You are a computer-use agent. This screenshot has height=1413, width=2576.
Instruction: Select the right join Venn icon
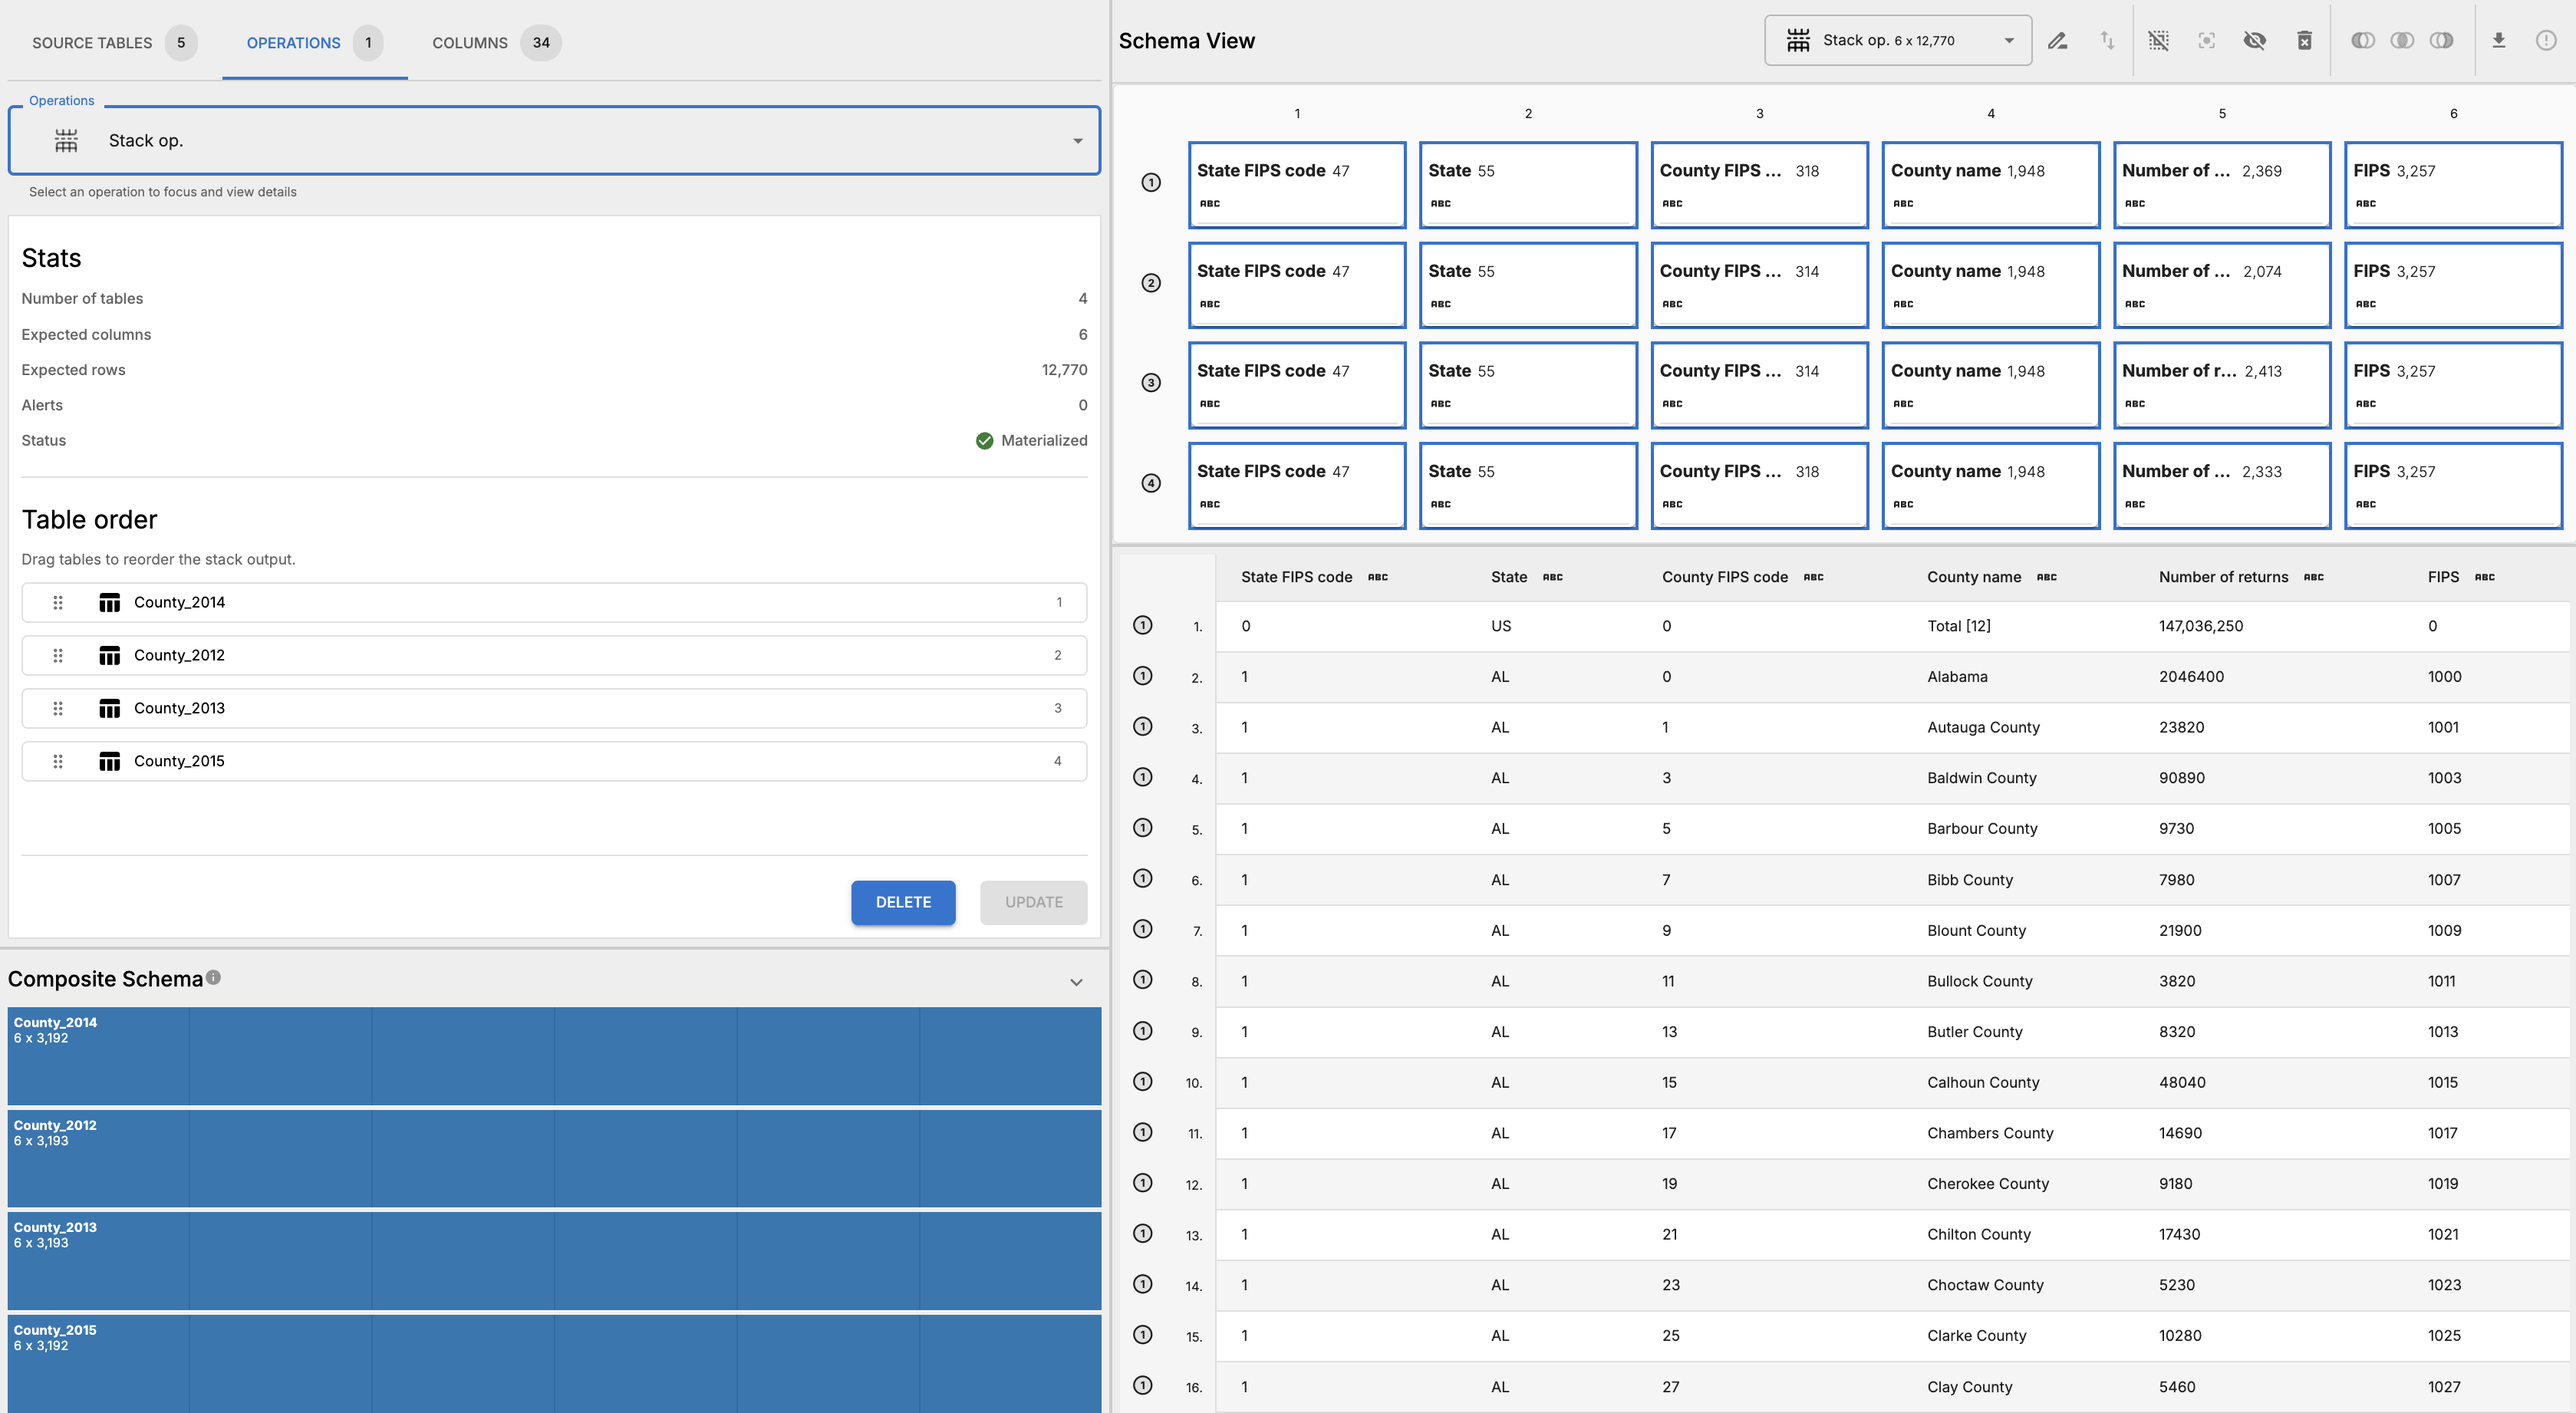[2441, 41]
